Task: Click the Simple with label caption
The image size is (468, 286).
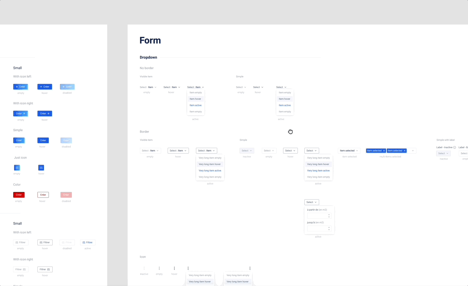Action: click(445, 140)
